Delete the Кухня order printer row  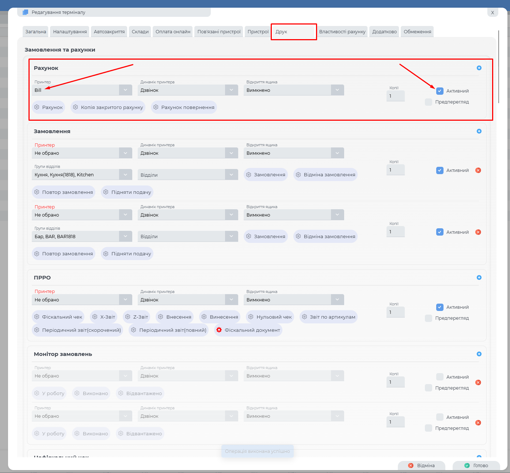[x=478, y=170]
